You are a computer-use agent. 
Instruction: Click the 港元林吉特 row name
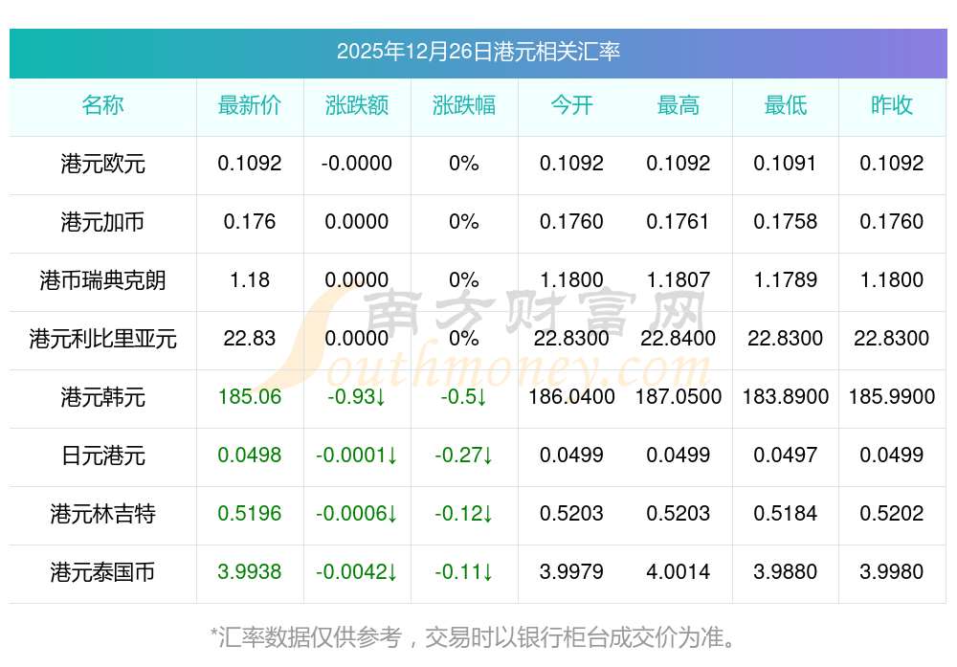point(102,514)
